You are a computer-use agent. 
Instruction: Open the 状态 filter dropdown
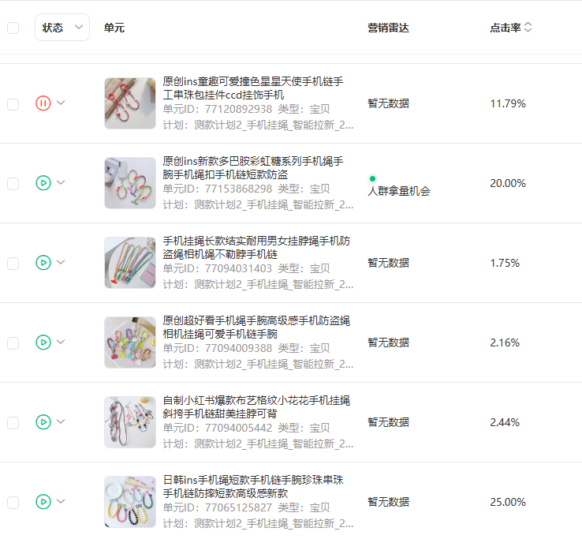62,28
